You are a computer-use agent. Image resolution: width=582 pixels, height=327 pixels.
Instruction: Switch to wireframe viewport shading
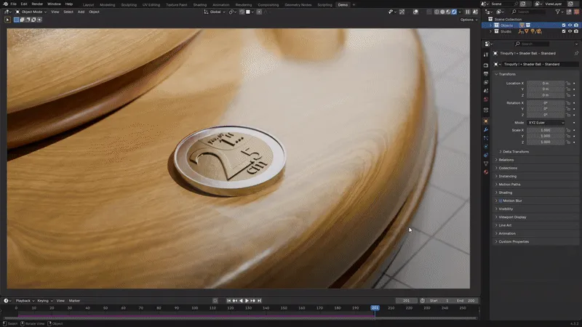coord(437,12)
